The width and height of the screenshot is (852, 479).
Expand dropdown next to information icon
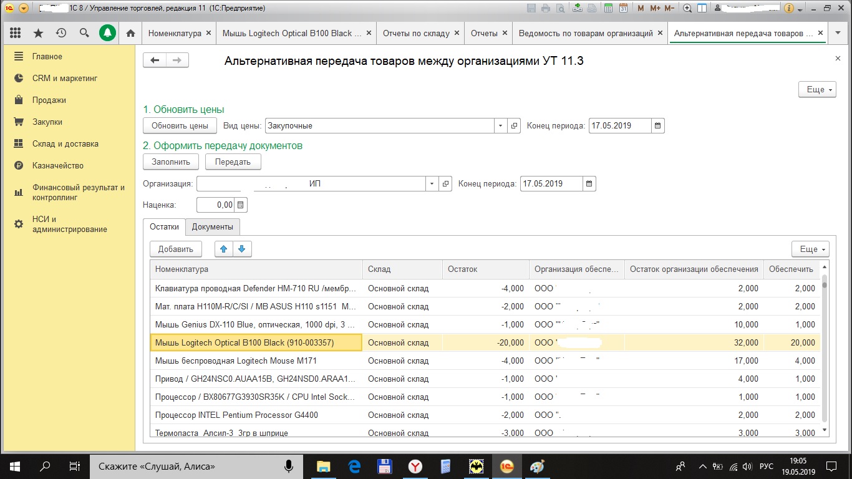800,9
